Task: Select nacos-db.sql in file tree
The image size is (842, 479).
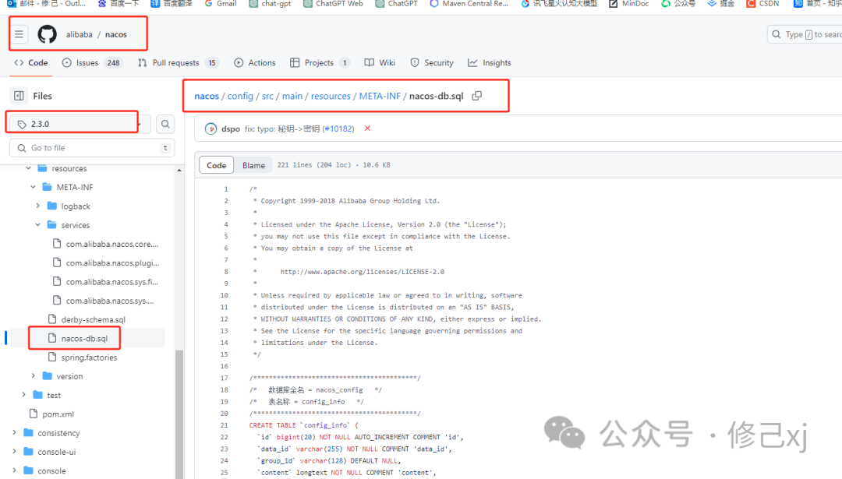Action: [x=84, y=339]
